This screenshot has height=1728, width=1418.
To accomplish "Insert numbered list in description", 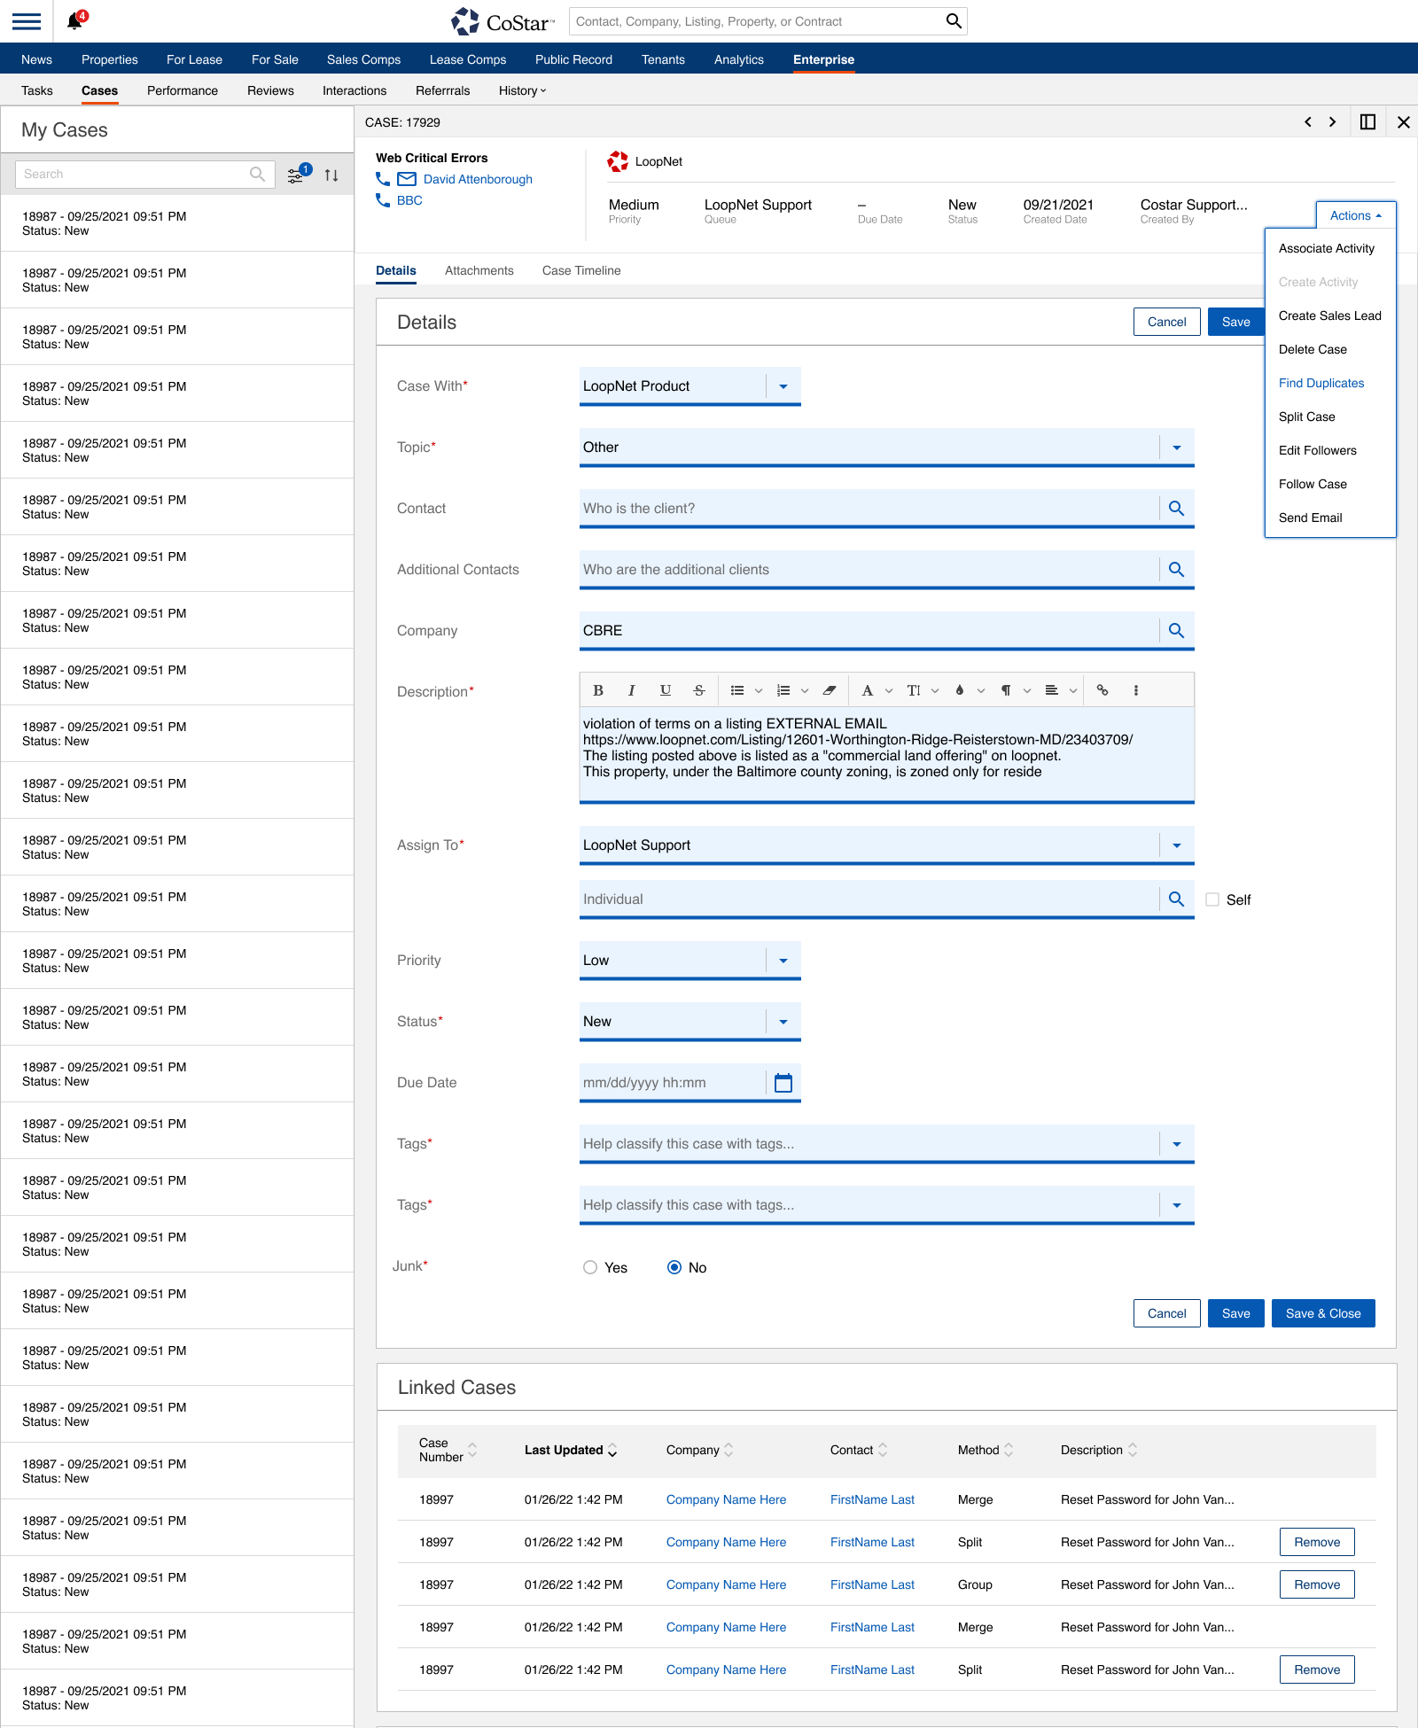I will 783,690.
